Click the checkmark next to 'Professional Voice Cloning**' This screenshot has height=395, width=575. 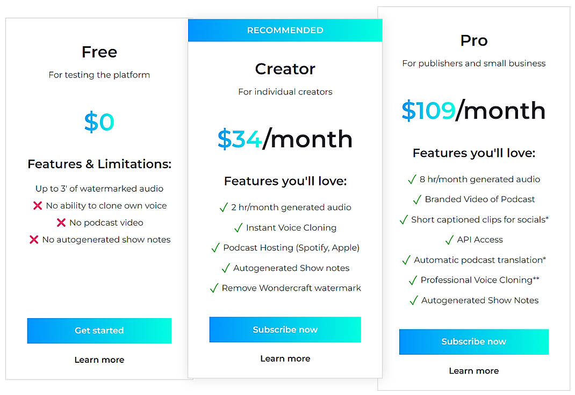pos(413,280)
